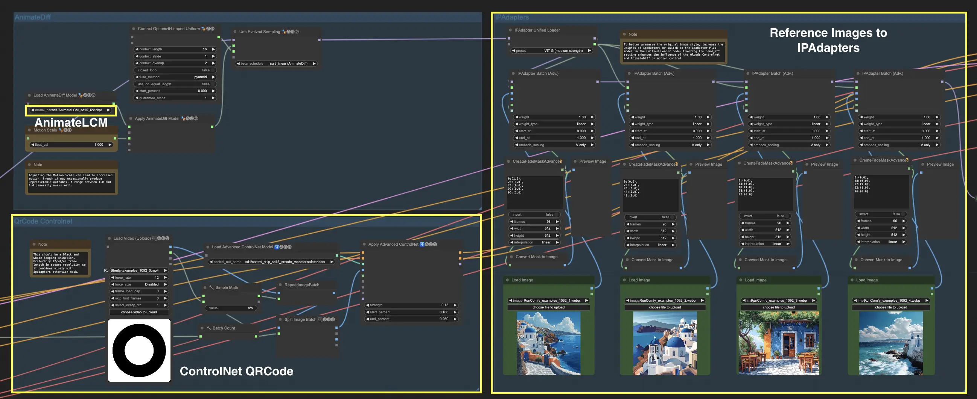Click the float_val 1.000 slider in Motion Scale
The height and width of the screenshot is (399, 977).
(x=71, y=145)
